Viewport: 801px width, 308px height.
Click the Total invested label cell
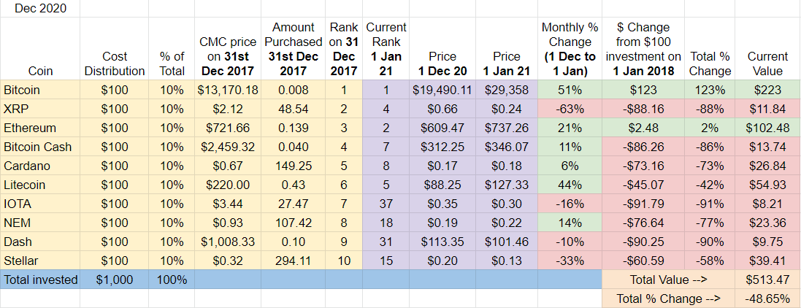click(40, 280)
